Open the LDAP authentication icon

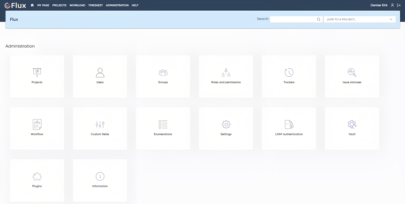coord(289,125)
